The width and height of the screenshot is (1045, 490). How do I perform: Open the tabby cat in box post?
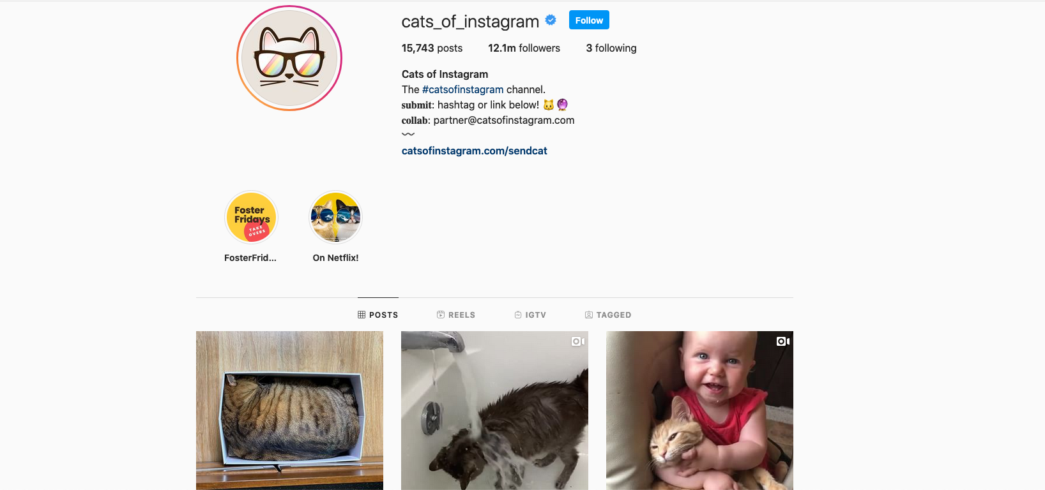click(x=289, y=410)
